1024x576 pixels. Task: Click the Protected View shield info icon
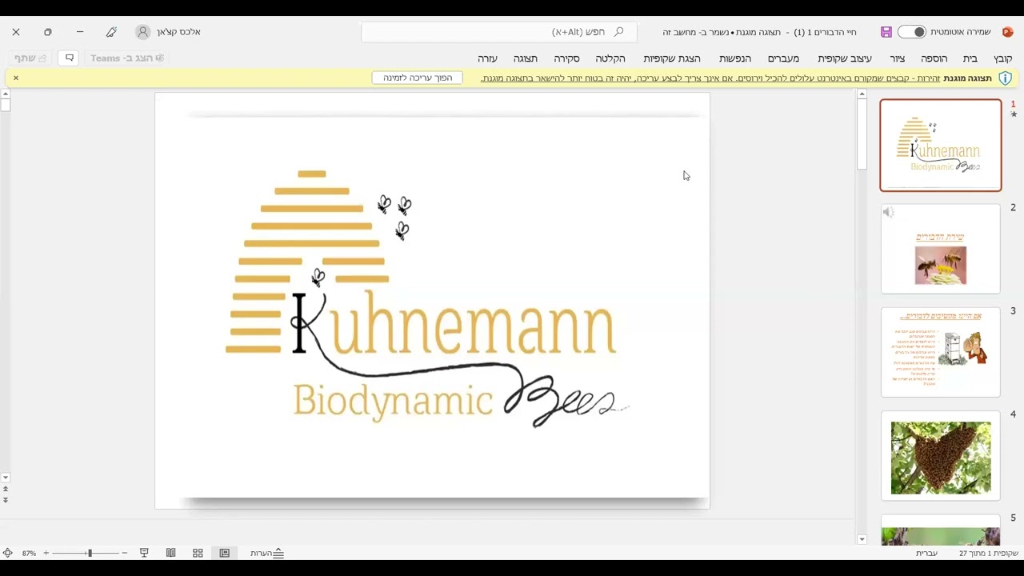[1006, 78]
